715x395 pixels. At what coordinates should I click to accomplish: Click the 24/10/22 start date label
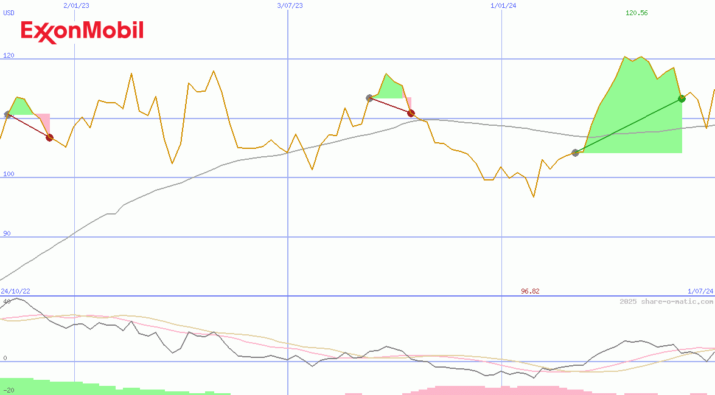click(x=15, y=291)
